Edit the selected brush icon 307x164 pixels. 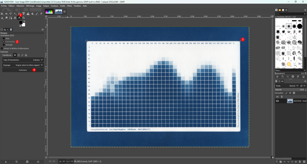(x=277, y=77)
